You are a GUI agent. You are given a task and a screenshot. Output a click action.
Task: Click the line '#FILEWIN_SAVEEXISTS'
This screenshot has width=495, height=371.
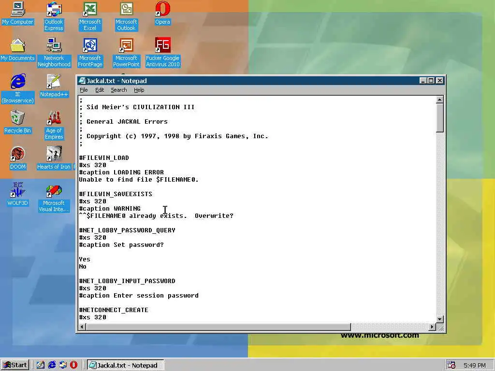coord(116,194)
